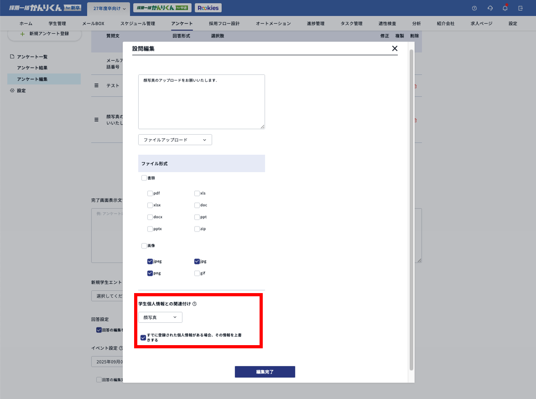The image size is (536, 399).
Task: Toggle the overwrite existing personal info checkbox
Action: (144, 338)
